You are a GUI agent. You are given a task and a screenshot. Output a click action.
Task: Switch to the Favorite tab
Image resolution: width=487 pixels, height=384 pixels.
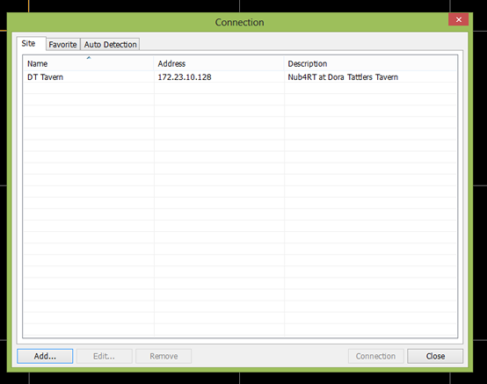62,45
